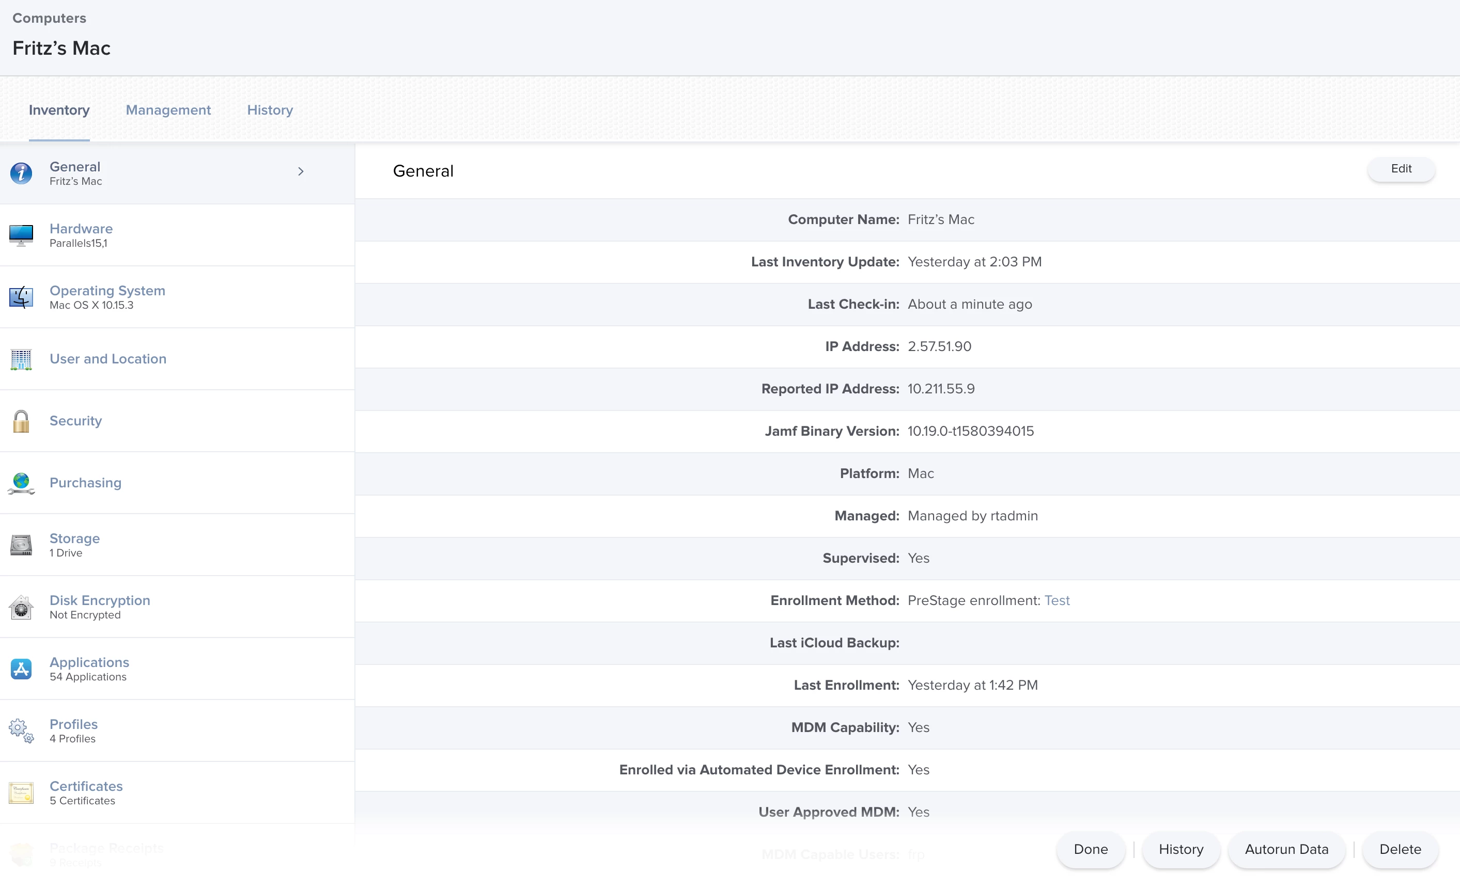Select the Inventory tab
The height and width of the screenshot is (890, 1460).
[59, 110]
